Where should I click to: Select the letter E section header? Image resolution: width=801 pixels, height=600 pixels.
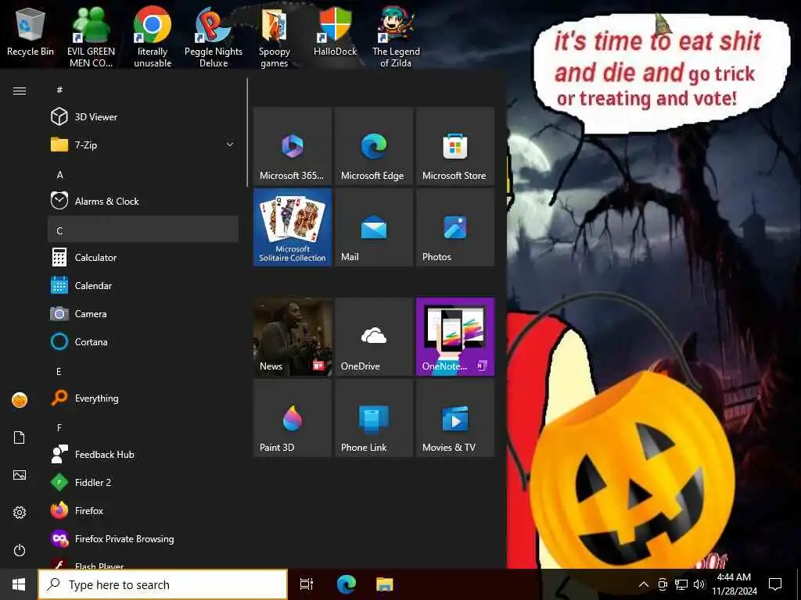(59, 371)
